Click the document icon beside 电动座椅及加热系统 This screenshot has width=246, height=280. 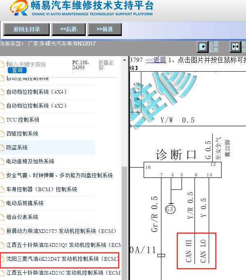point(2,162)
